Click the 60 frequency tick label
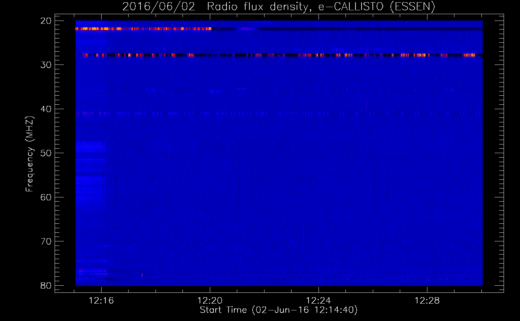 [46, 197]
